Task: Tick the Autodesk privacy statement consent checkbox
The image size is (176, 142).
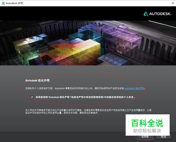Action: coord(32,97)
